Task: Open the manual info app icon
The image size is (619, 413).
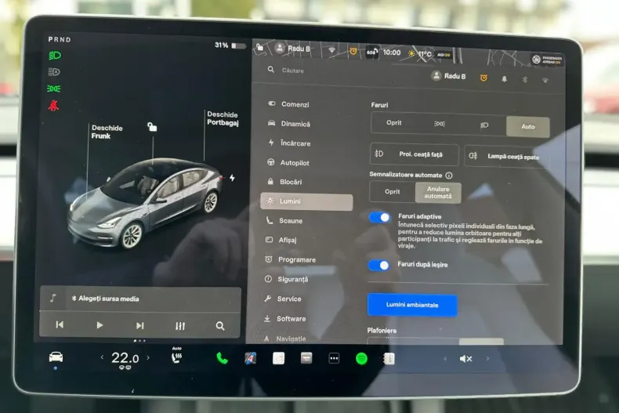Action: (x=389, y=358)
